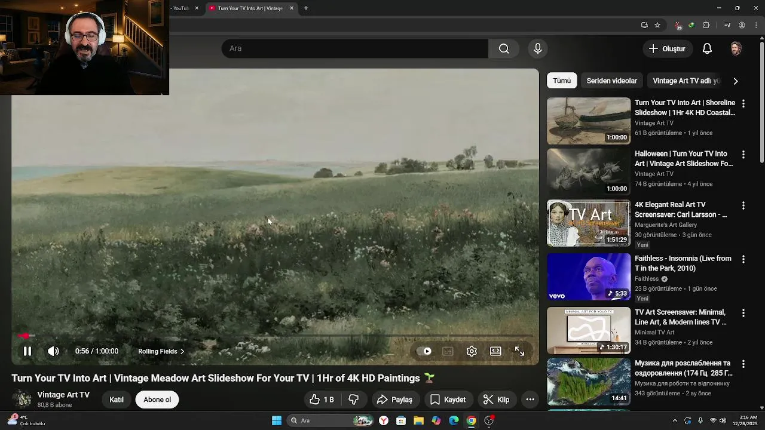
Task: Open more actions ellipsis below video
Action: pyautogui.click(x=530, y=400)
